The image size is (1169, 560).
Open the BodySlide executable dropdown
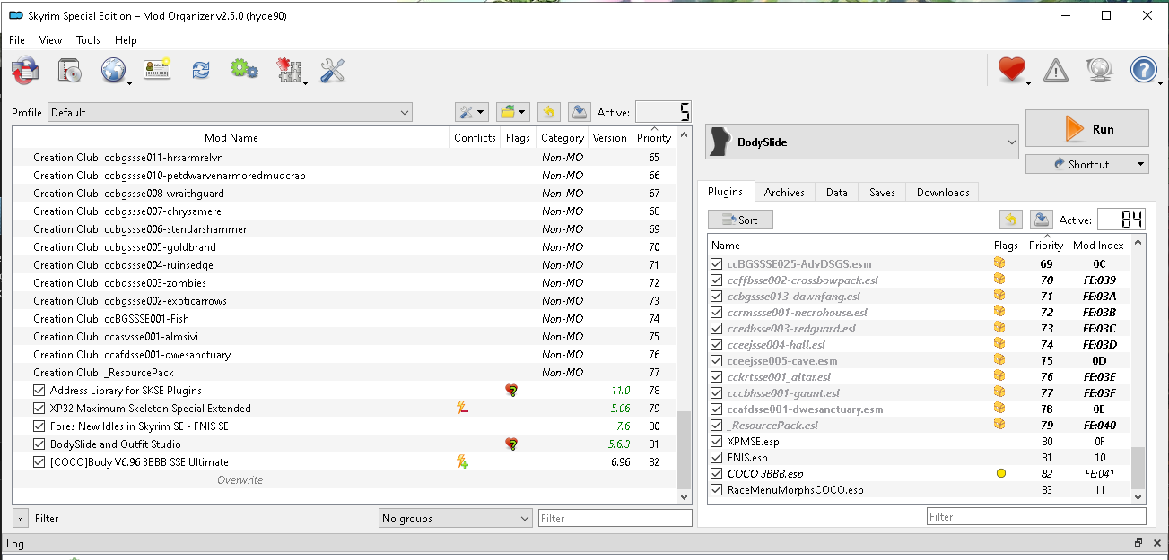coord(862,142)
